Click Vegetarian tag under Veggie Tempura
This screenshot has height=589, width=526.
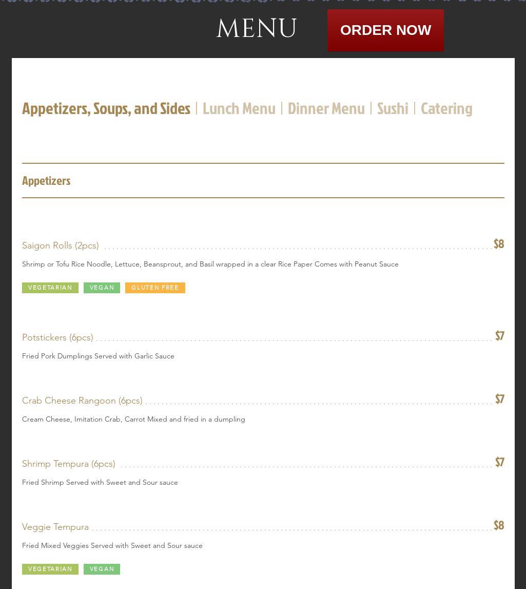[x=50, y=569]
